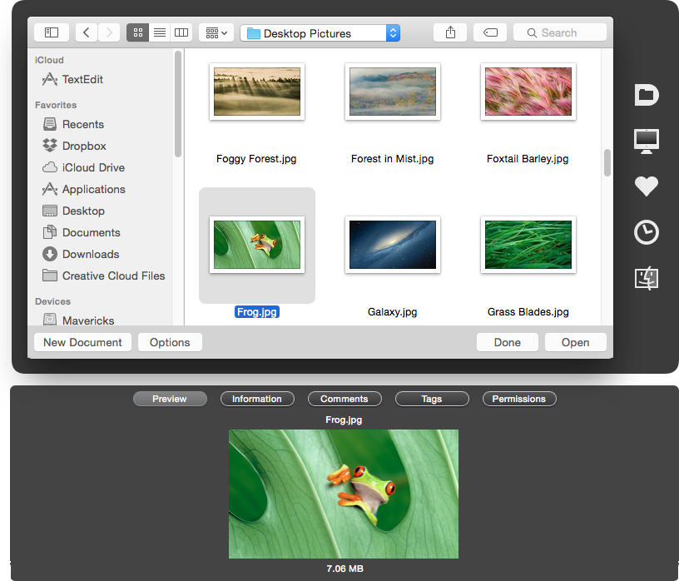The image size is (679, 581).
Task: Open Documents folder in sidebar
Action: 82,233
